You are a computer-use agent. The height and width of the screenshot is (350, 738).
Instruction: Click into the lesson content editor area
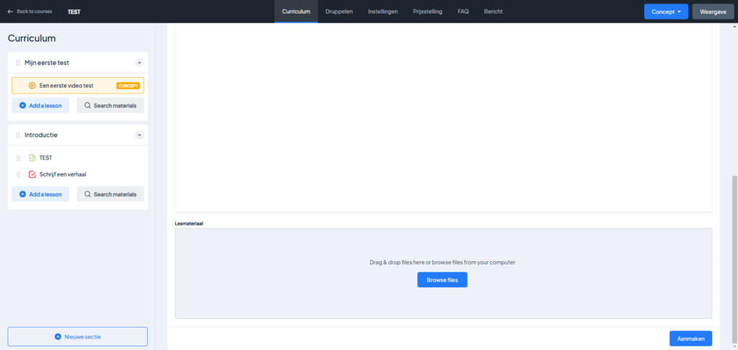click(x=443, y=117)
